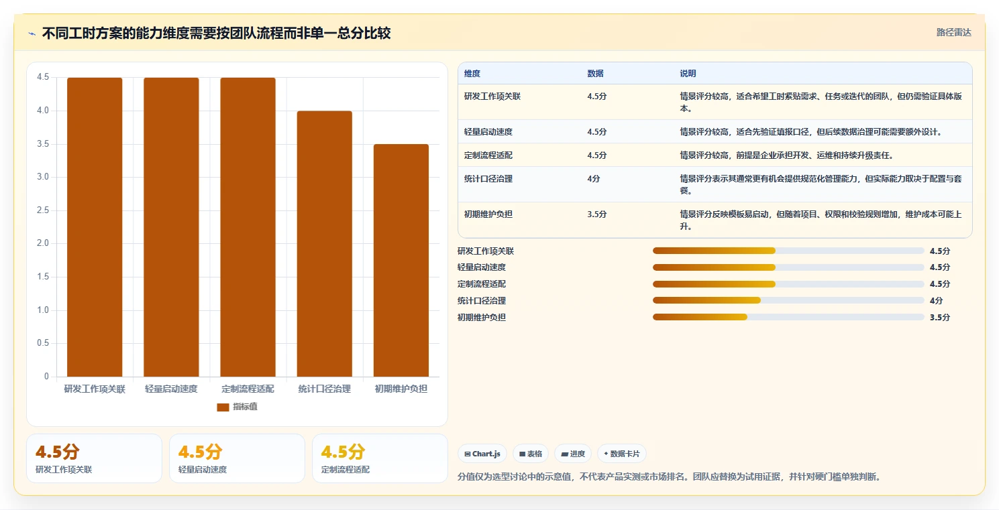This screenshot has height=510, width=999.
Task: Click the 4分 data cell in the table
Action: coord(593,179)
